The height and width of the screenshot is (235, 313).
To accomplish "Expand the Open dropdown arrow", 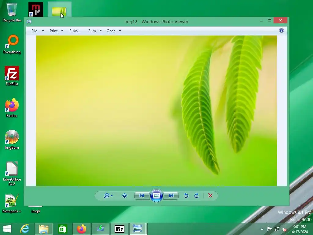I will 120,31.
